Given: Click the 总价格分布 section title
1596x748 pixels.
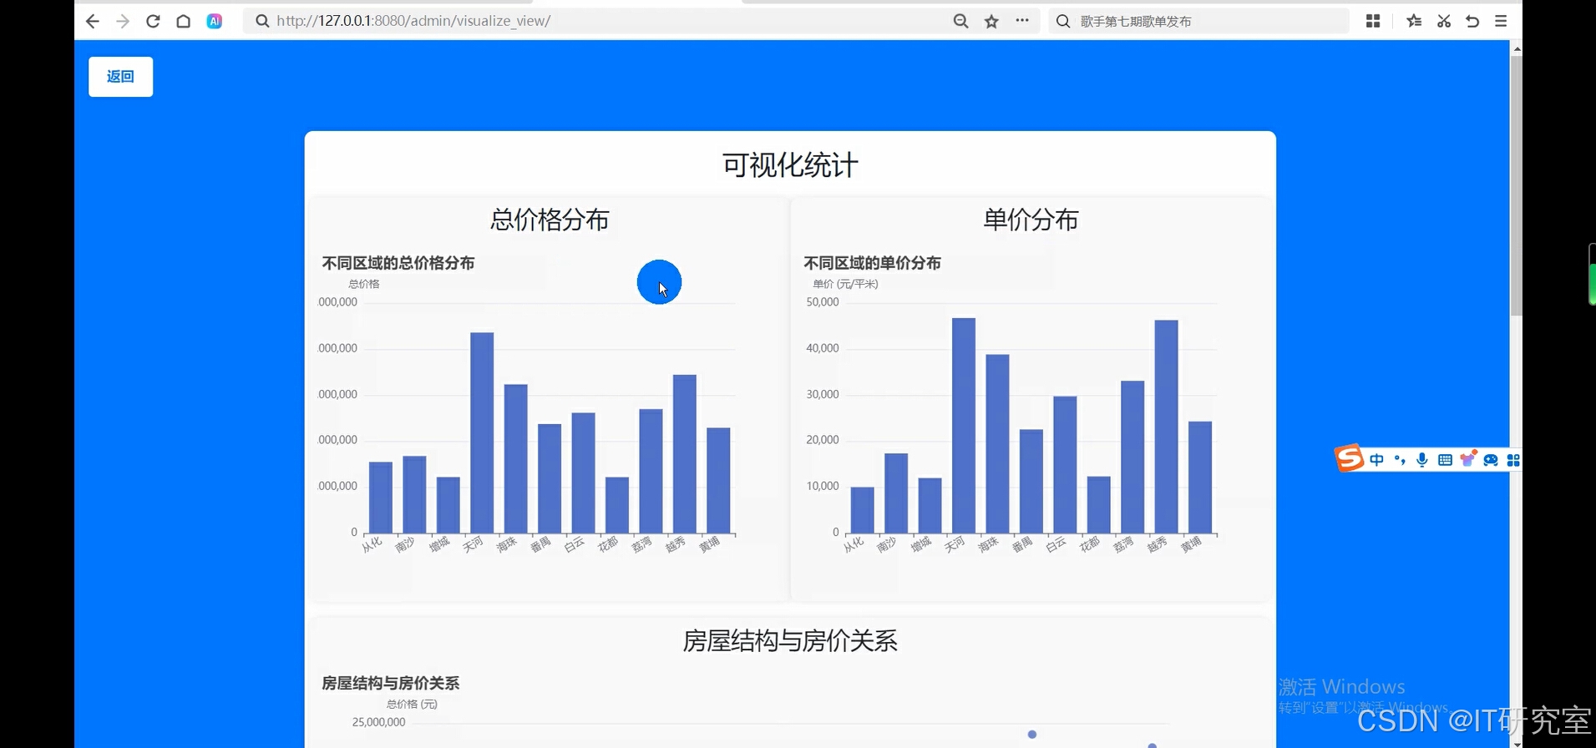Looking at the screenshot, I should click(x=550, y=220).
